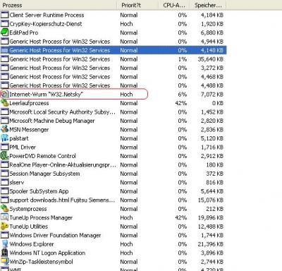The width and height of the screenshot is (282, 271).
Task: Click the TuneUp Process Manager icon
Action: click(4, 218)
